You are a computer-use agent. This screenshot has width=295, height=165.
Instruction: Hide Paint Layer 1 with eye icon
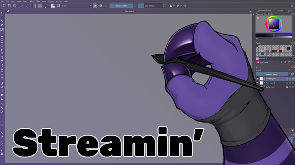257,83
